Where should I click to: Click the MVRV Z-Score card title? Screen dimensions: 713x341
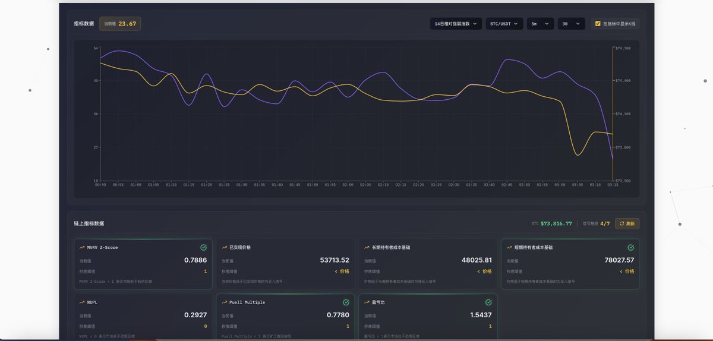pyautogui.click(x=102, y=247)
